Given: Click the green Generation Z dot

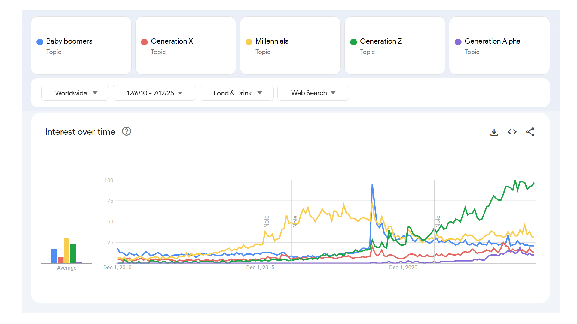Looking at the screenshot, I should [x=353, y=42].
